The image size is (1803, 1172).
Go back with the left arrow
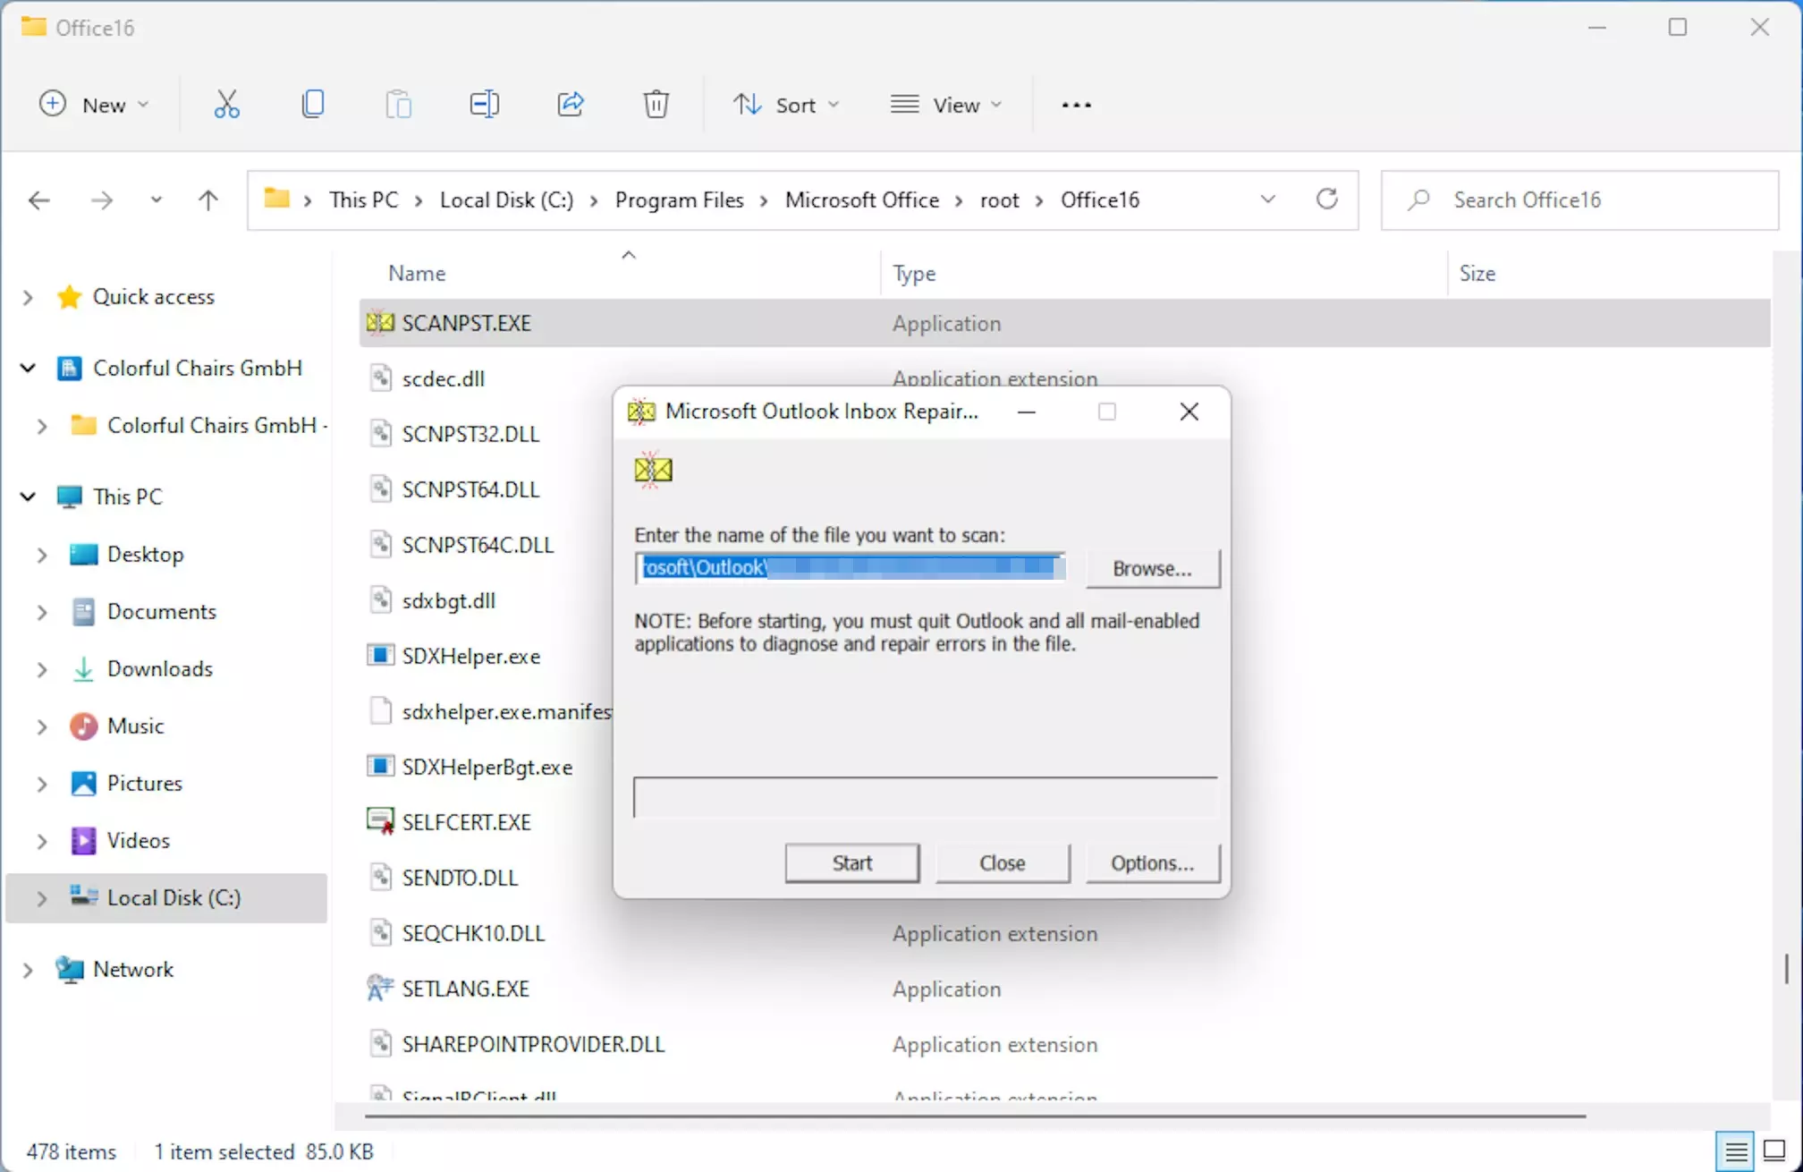point(38,200)
